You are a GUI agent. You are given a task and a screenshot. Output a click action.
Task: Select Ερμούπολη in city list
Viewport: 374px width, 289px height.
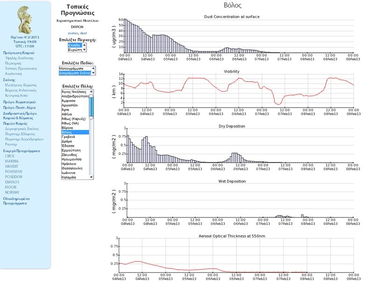click(75, 151)
